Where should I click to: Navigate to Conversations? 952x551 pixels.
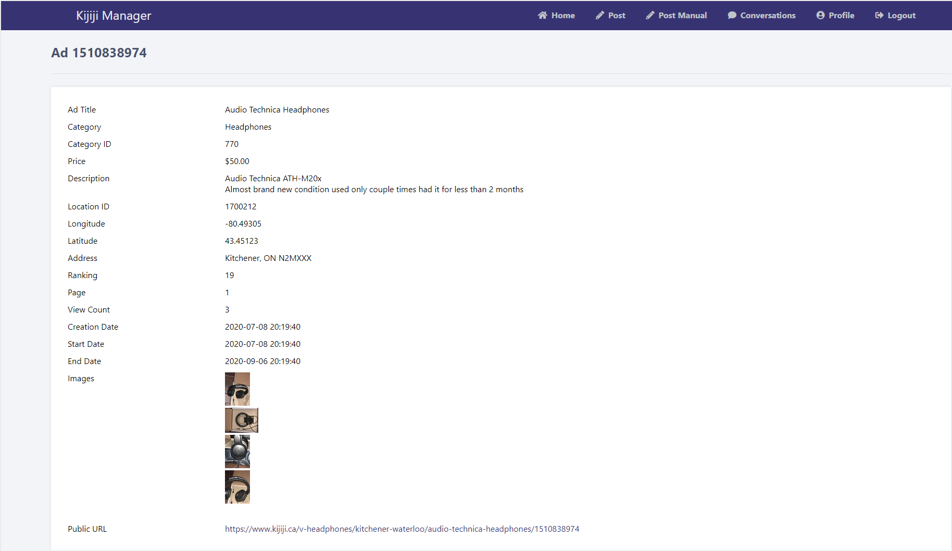coord(767,15)
